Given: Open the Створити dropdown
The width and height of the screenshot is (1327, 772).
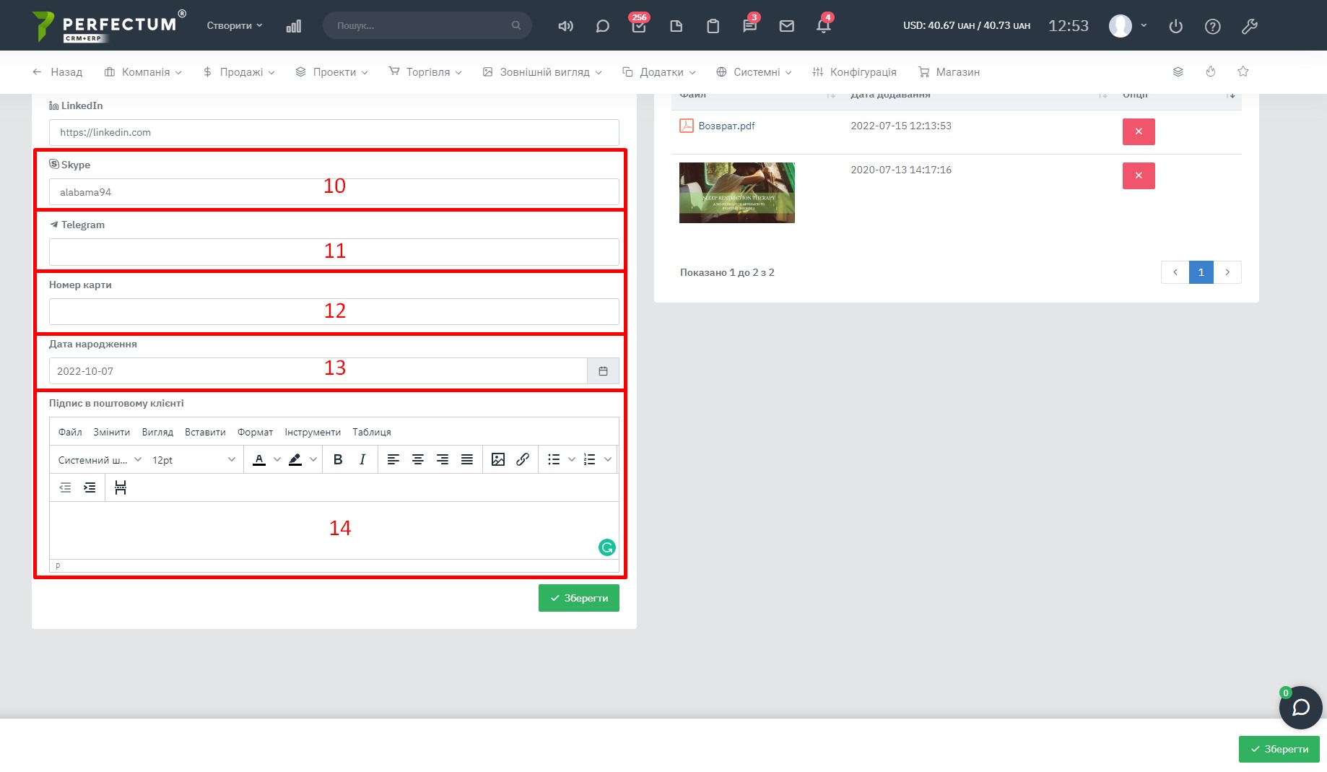Looking at the screenshot, I should (x=235, y=25).
